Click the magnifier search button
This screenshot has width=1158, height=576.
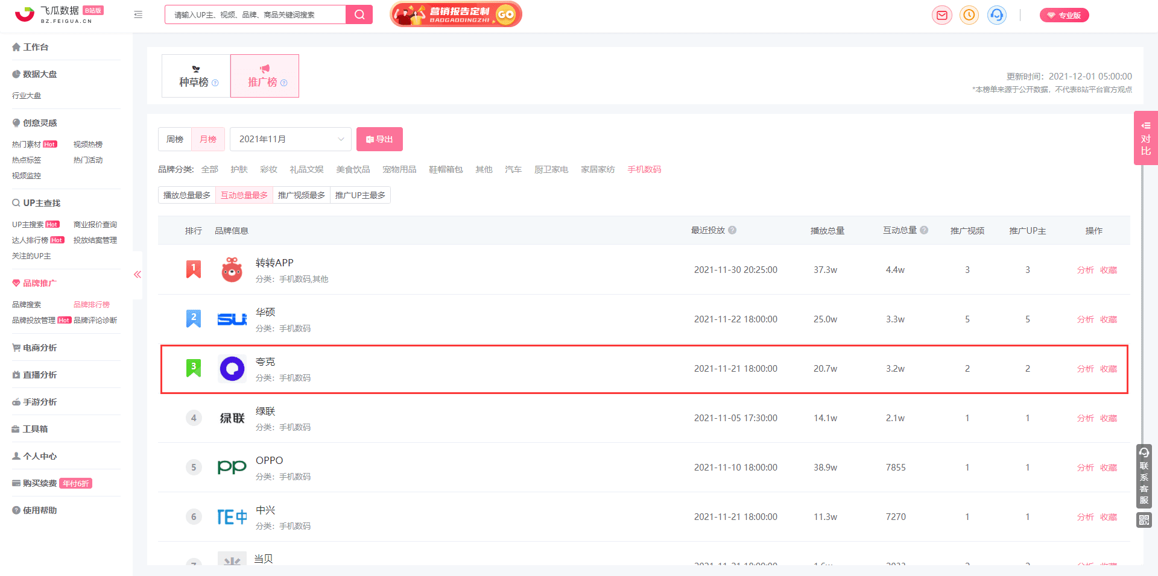[359, 14]
